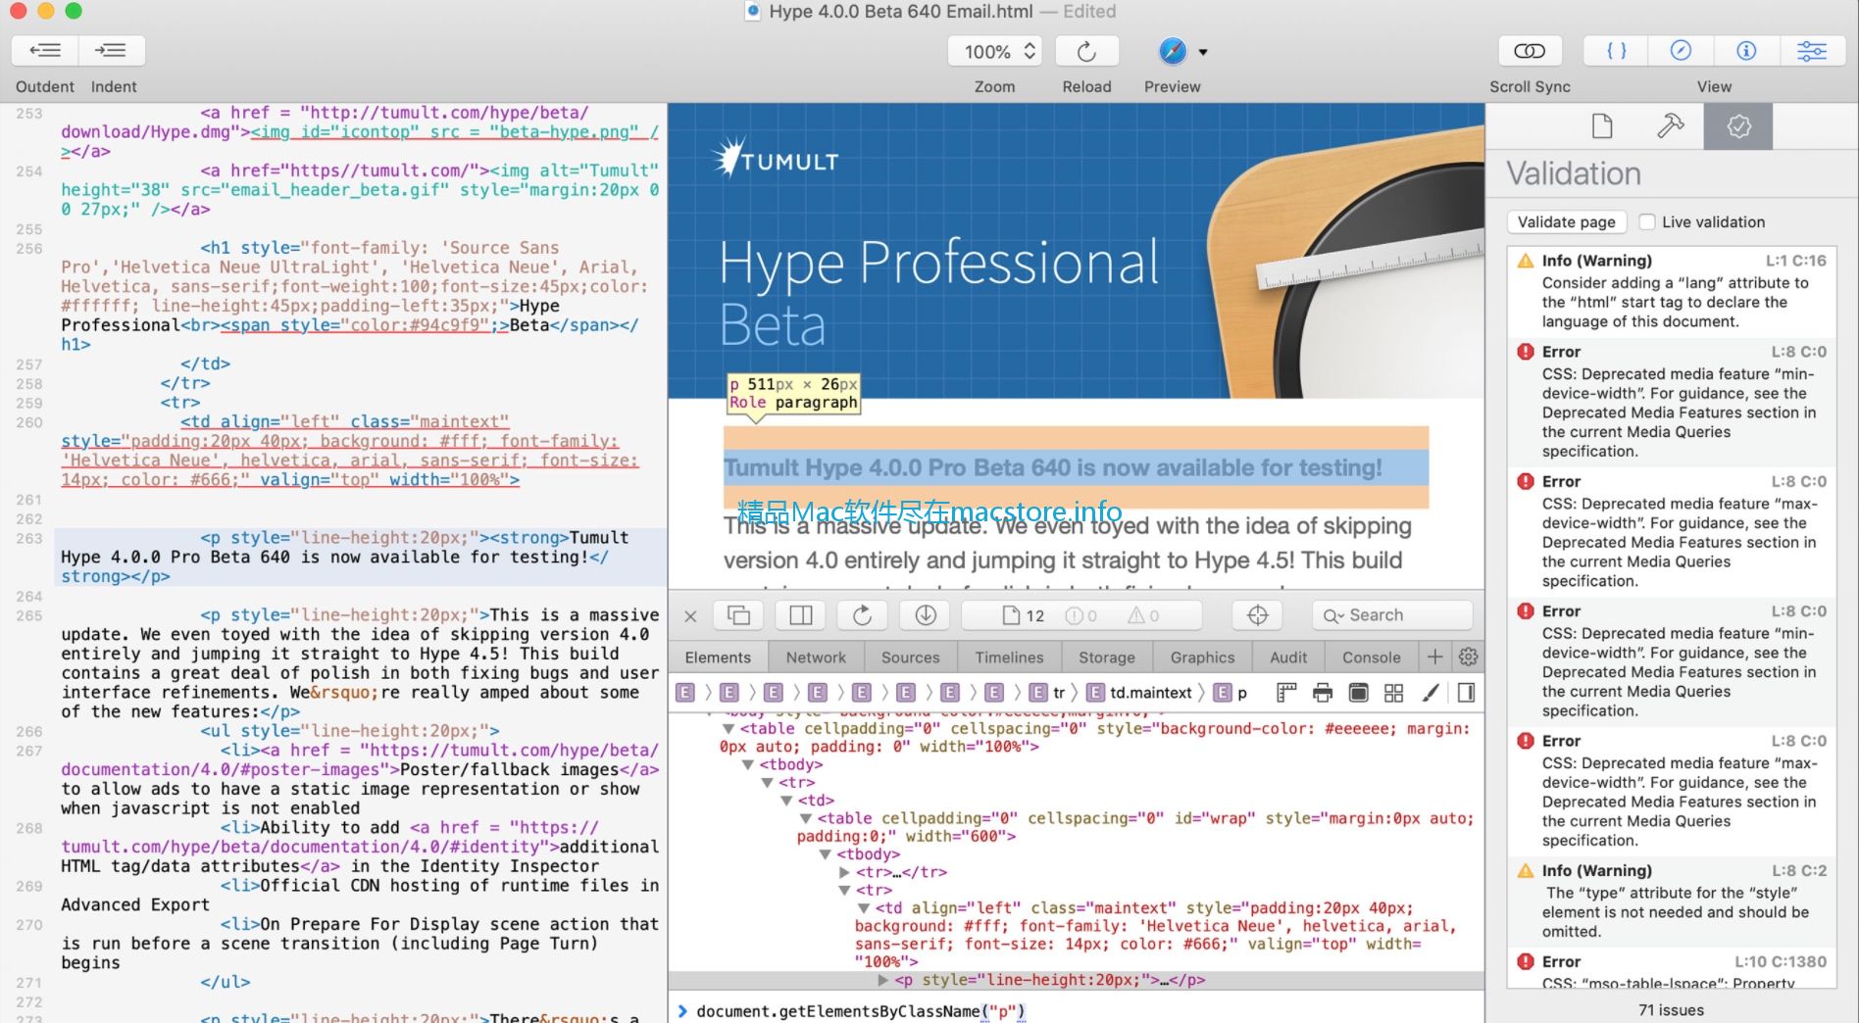Detach inspector into separate window
The height and width of the screenshot is (1023, 1859).
click(738, 615)
